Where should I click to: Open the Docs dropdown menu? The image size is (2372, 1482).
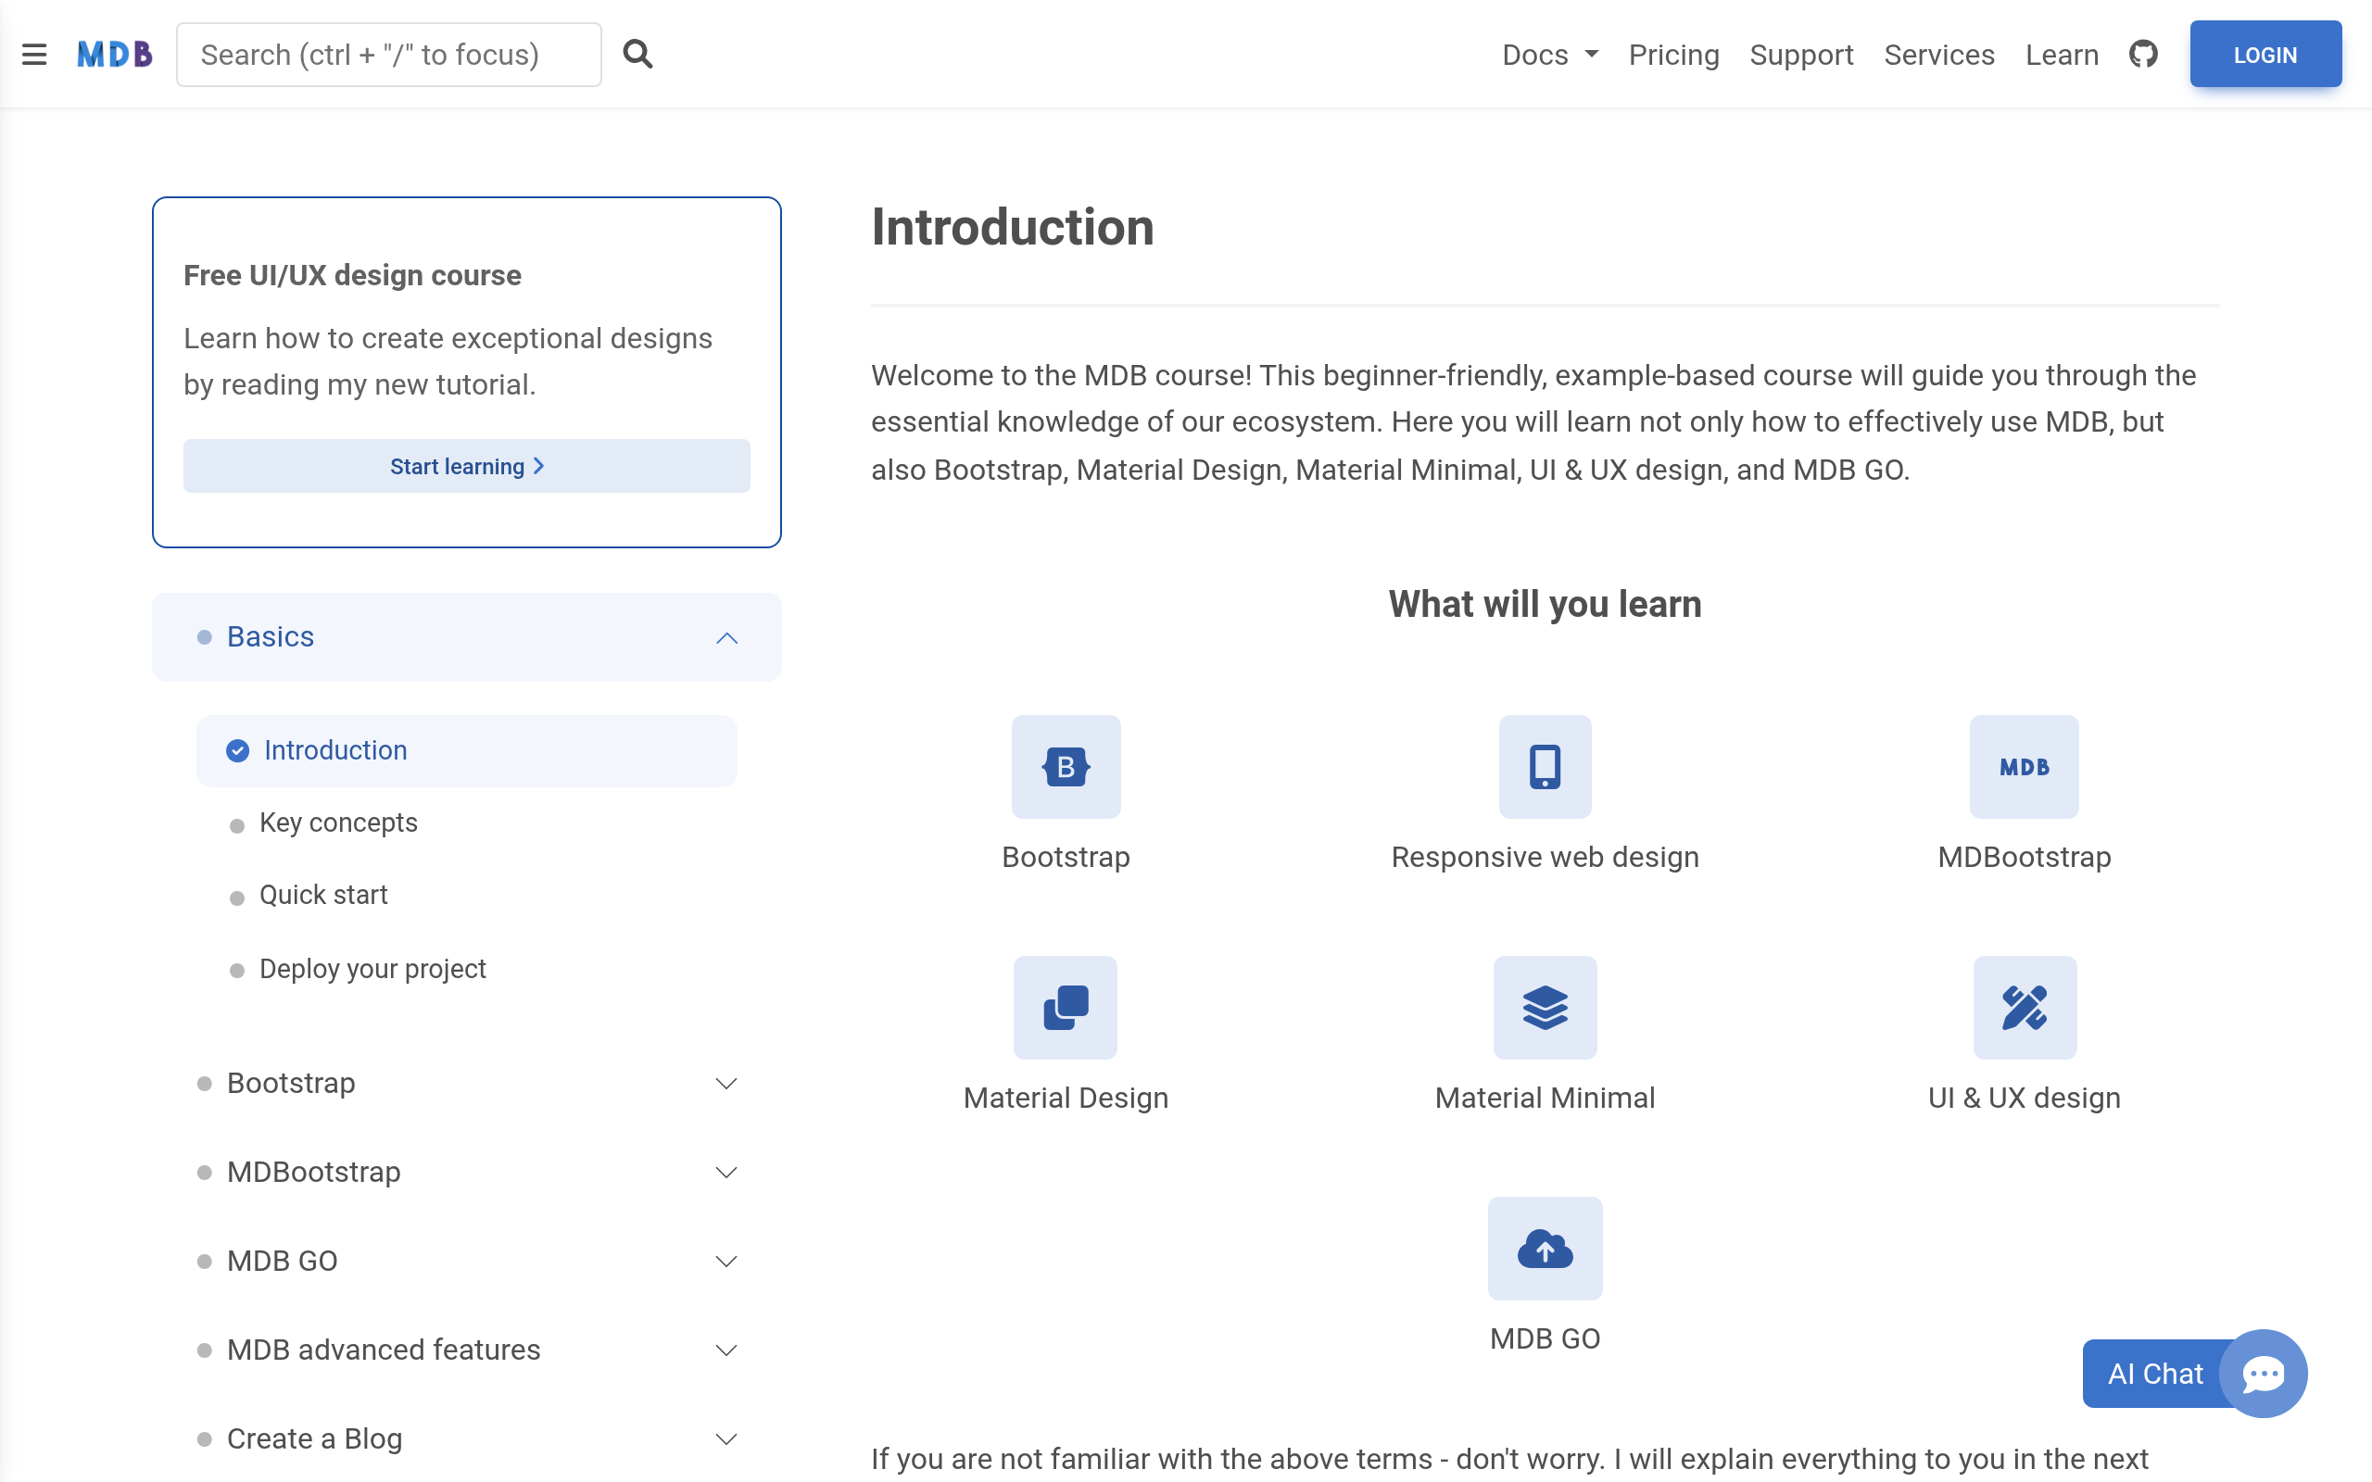pyautogui.click(x=1549, y=55)
